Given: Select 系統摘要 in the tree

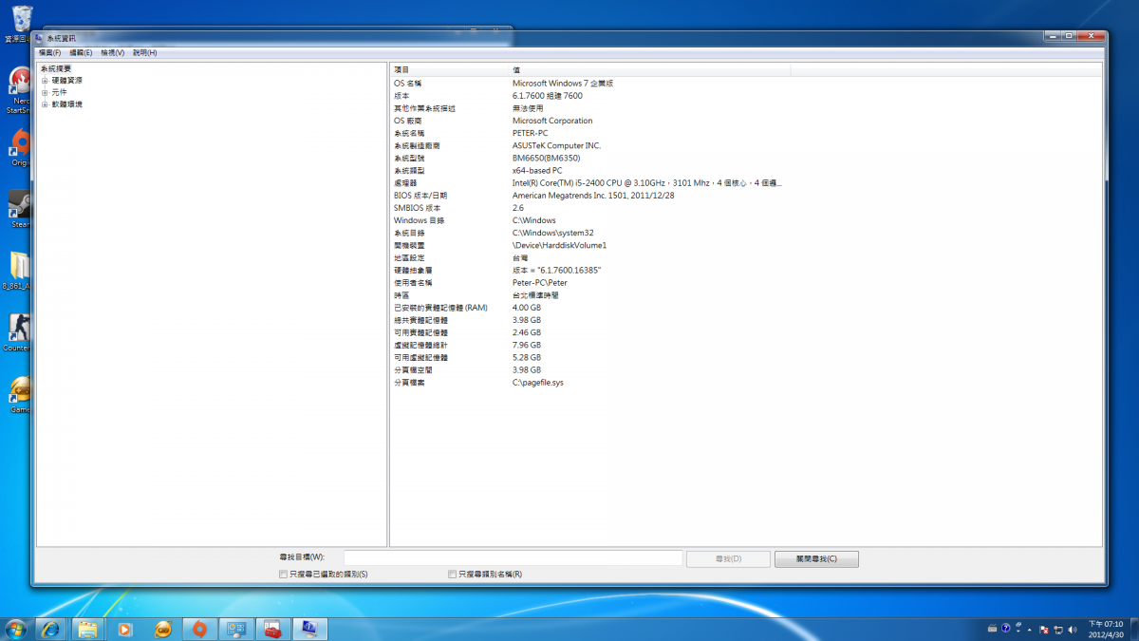Looking at the screenshot, I should 56,68.
